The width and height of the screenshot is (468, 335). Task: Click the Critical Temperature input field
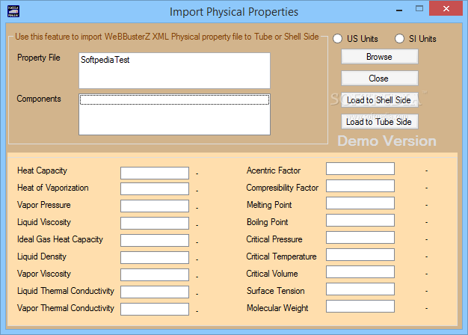360,255
